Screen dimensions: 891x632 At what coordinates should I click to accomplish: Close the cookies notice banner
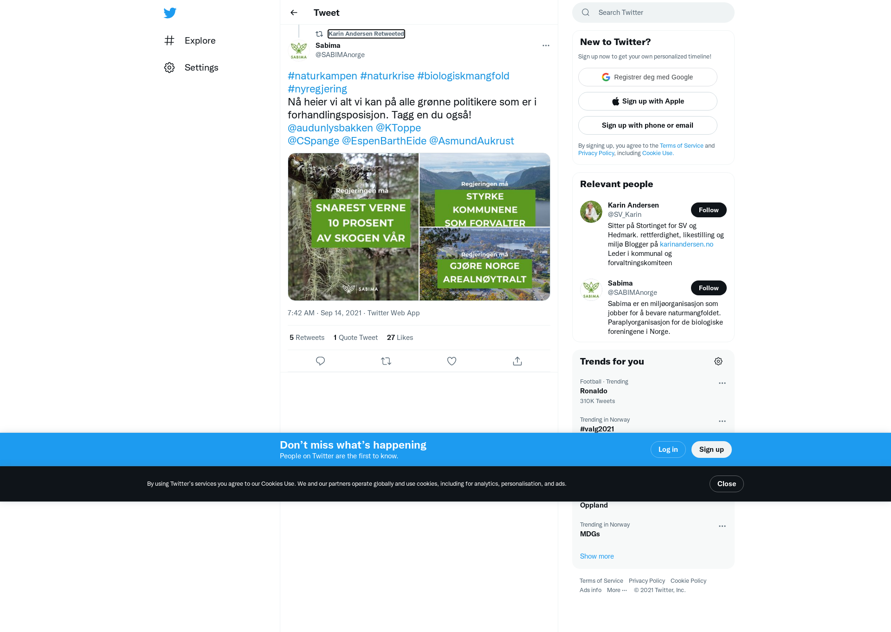pyautogui.click(x=727, y=484)
